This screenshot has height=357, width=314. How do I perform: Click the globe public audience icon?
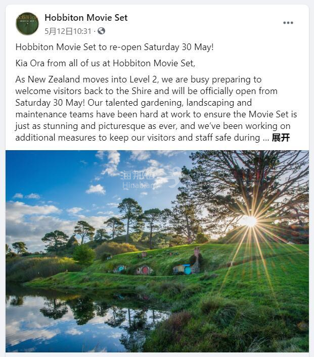click(x=101, y=31)
